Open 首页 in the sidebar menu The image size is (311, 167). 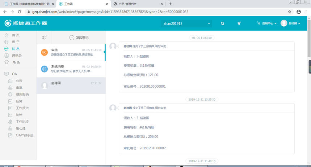(16, 35)
